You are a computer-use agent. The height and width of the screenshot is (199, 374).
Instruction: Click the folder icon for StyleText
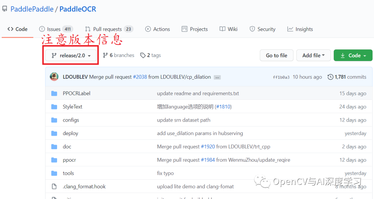click(x=54, y=107)
